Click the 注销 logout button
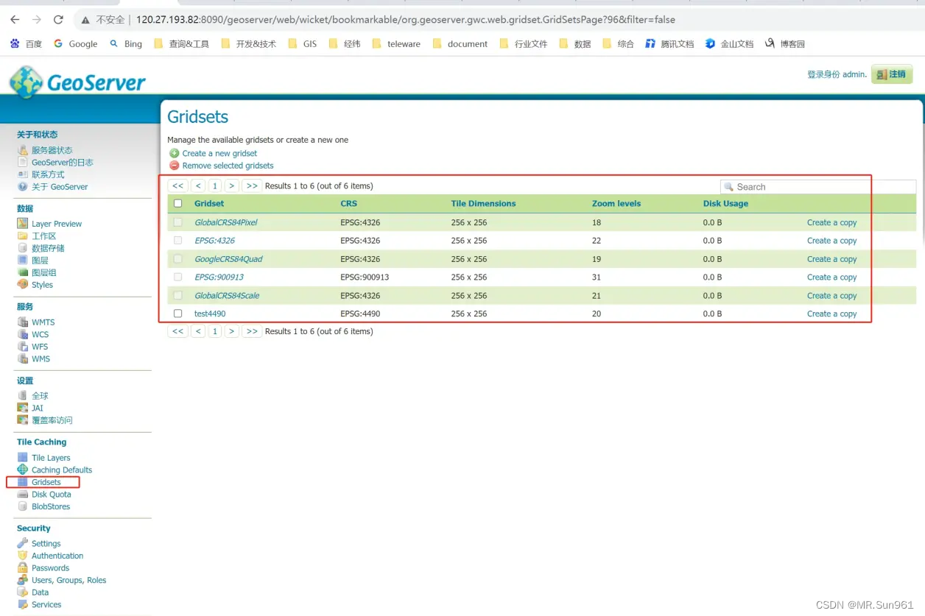This screenshot has height=616, width=925. pos(892,74)
